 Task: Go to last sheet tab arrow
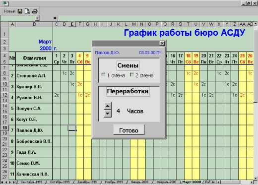pos(14,182)
